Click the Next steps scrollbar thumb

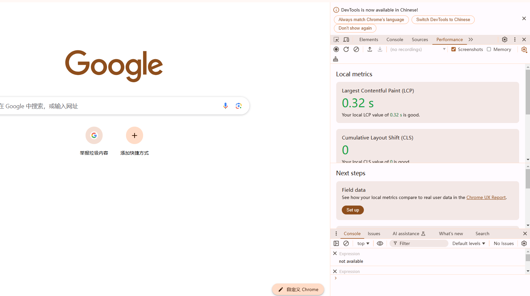pos(528,179)
